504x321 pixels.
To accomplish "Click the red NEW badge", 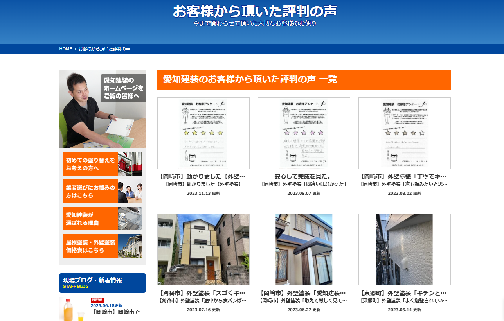I will coord(97,300).
